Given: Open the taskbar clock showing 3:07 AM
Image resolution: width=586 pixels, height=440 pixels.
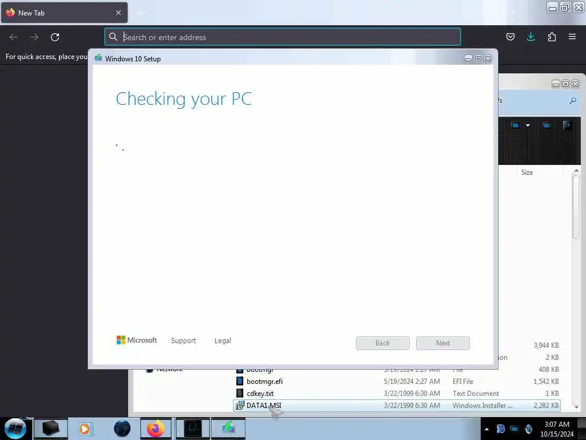Looking at the screenshot, I should (556, 429).
